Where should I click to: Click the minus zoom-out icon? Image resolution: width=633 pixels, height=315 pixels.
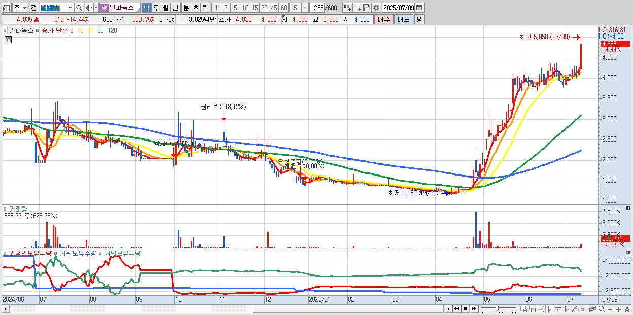click(610, 309)
